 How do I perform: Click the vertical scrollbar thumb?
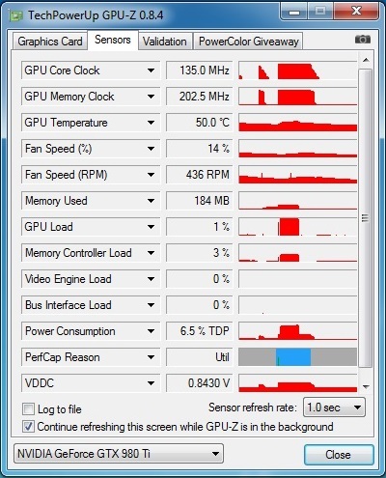click(x=366, y=218)
